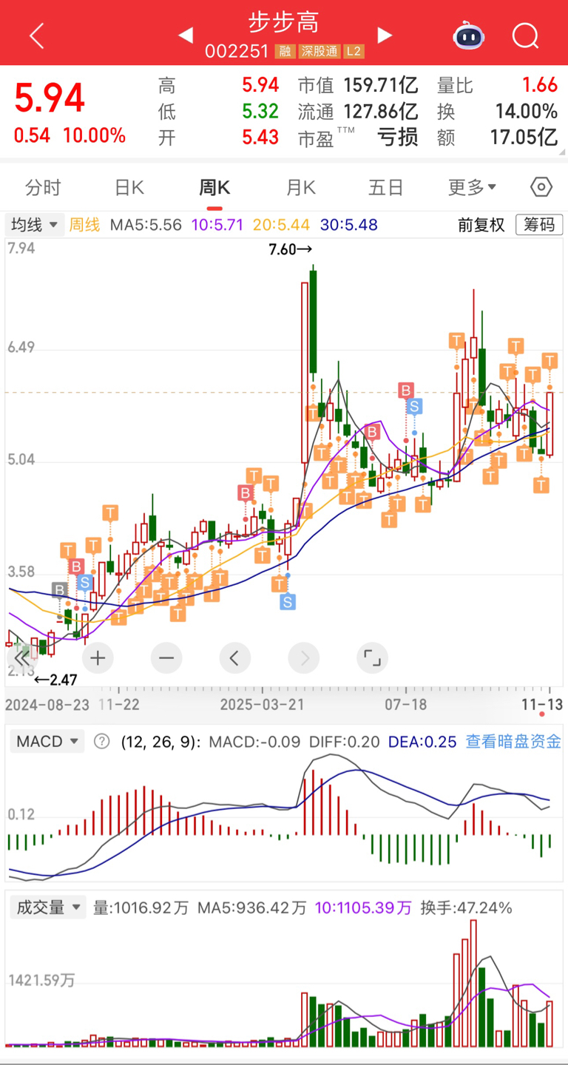Click the 筹码 button
Viewport: 568px width, 1065px height.
coord(538,225)
